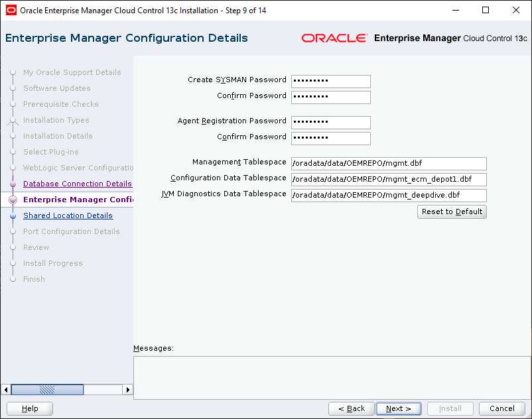The image size is (532, 419).
Task: Select Enterprise Manager Configuration step in sidebar
Action: point(78,200)
